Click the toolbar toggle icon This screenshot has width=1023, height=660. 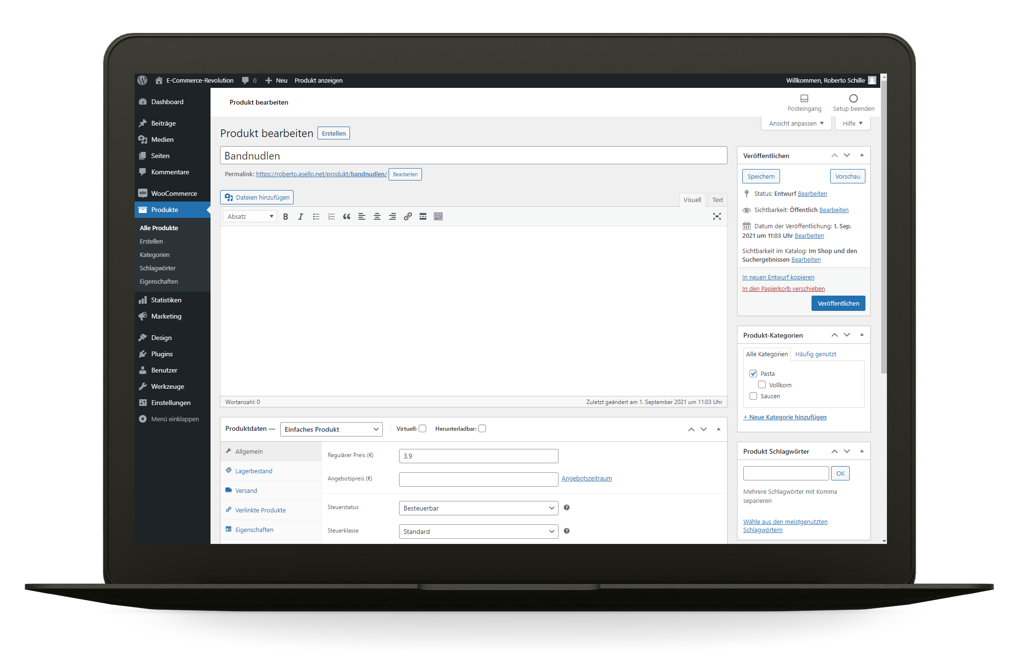(438, 217)
